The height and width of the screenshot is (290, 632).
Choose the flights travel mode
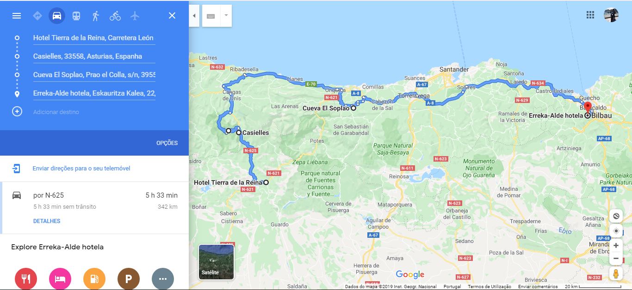click(135, 16)
